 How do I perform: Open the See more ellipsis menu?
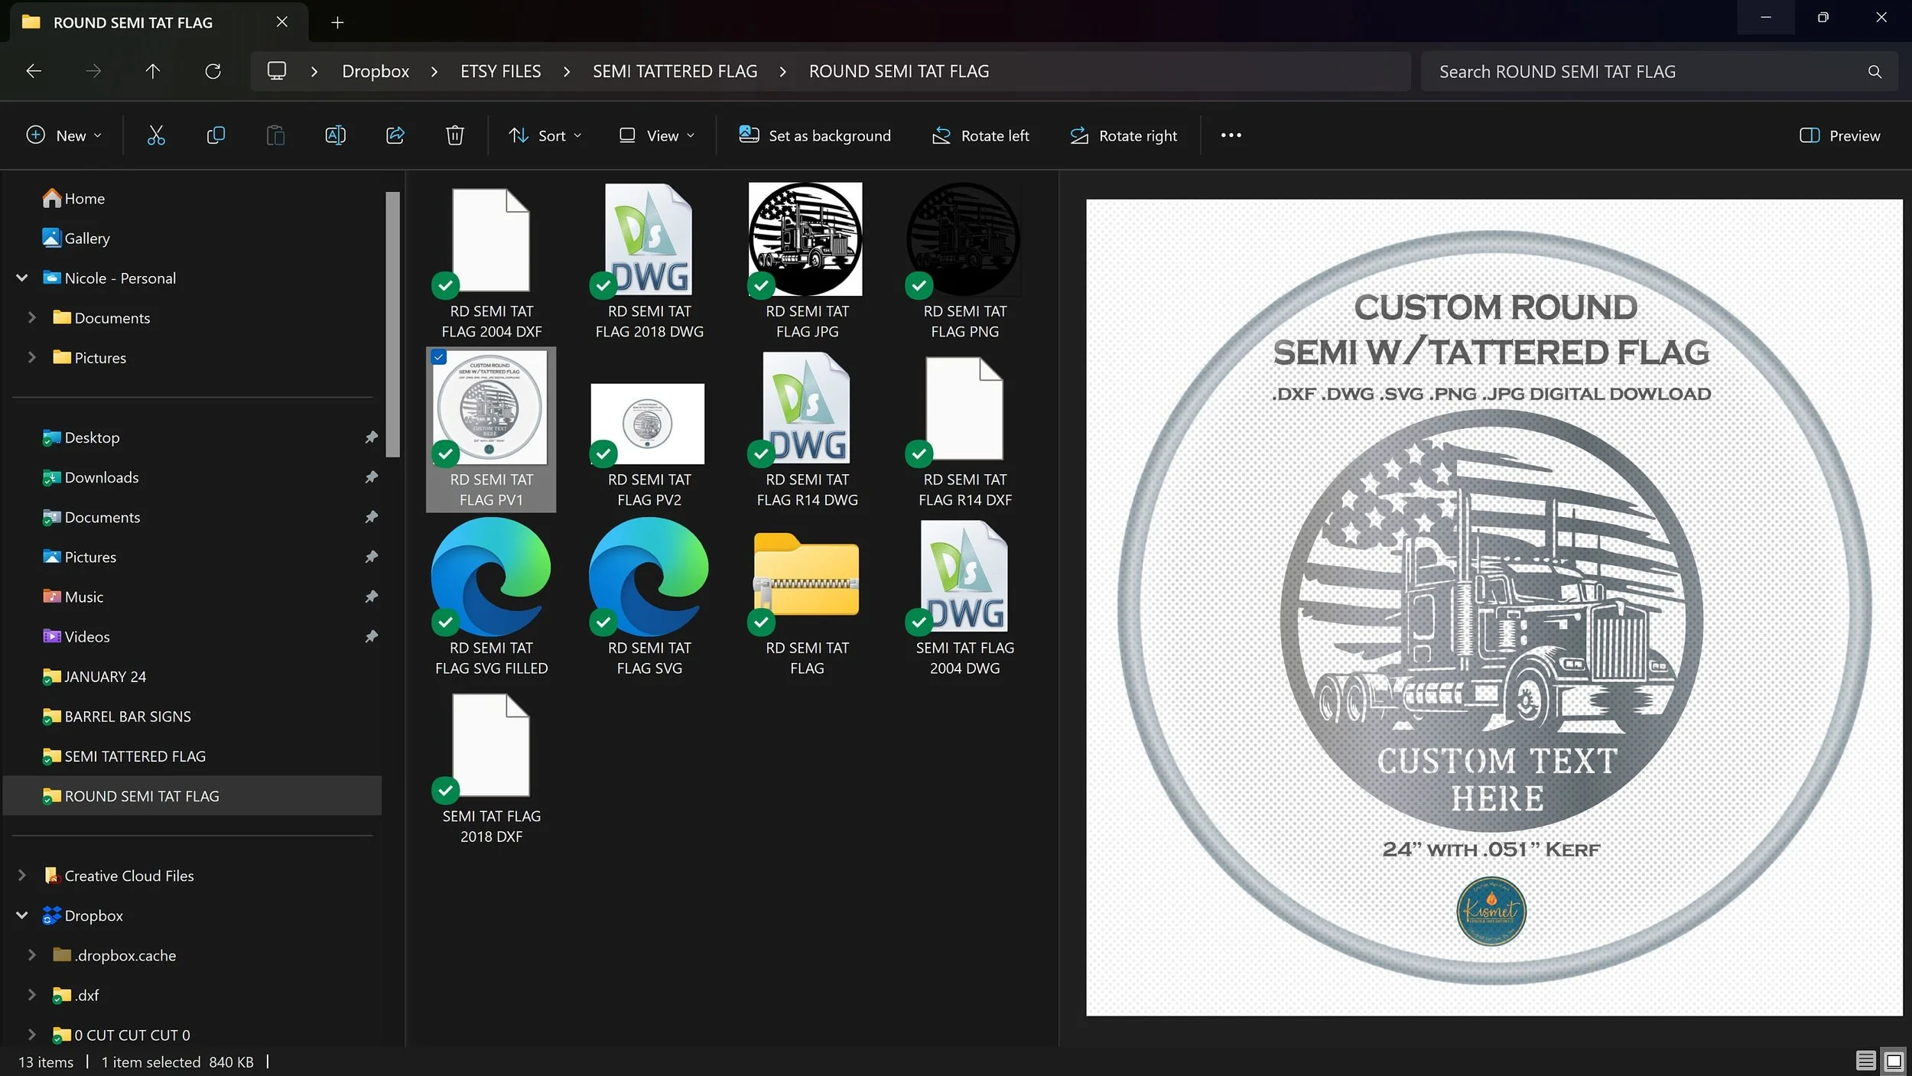point(1231,135)
